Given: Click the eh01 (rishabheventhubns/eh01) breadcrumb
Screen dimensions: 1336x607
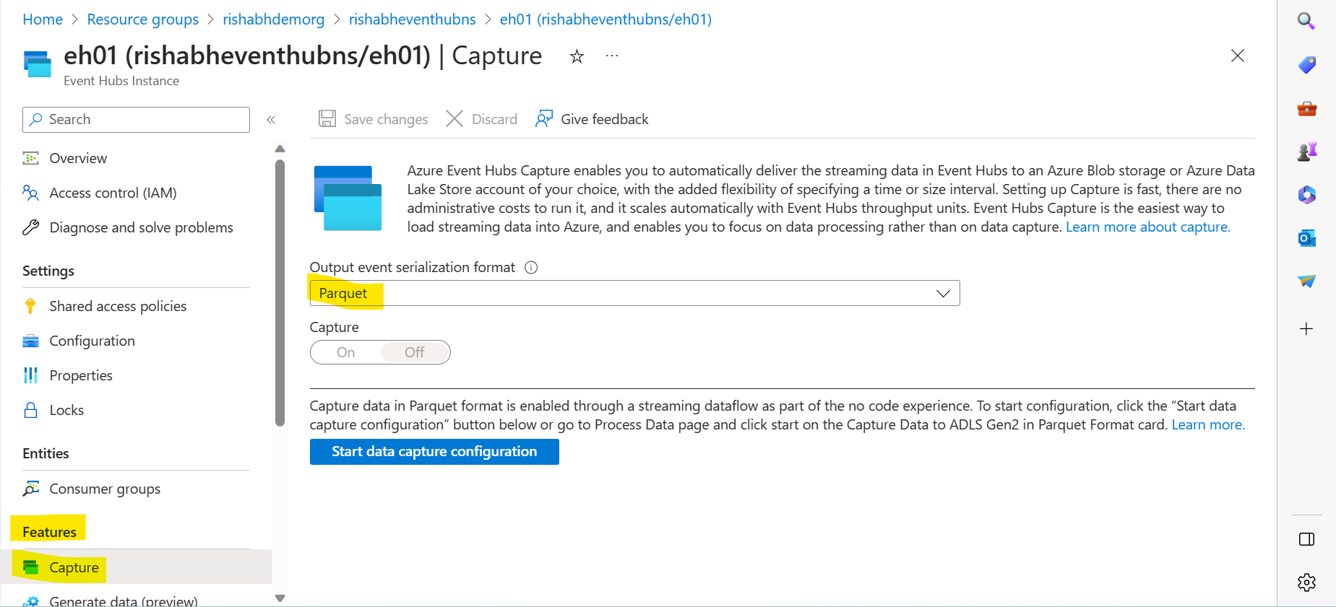Looking at the screenshot, I should click(605, 19).
